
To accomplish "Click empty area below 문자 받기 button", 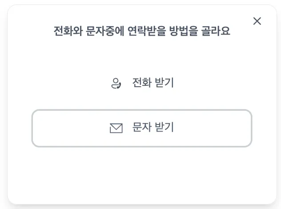I will pyautogui.click(x=141, y=176).
